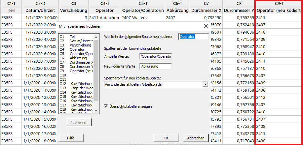Open the Speicherort dropdown
The width and height of the screenshot is (303, 145).
pyautogui.click(x=205, y=84)
